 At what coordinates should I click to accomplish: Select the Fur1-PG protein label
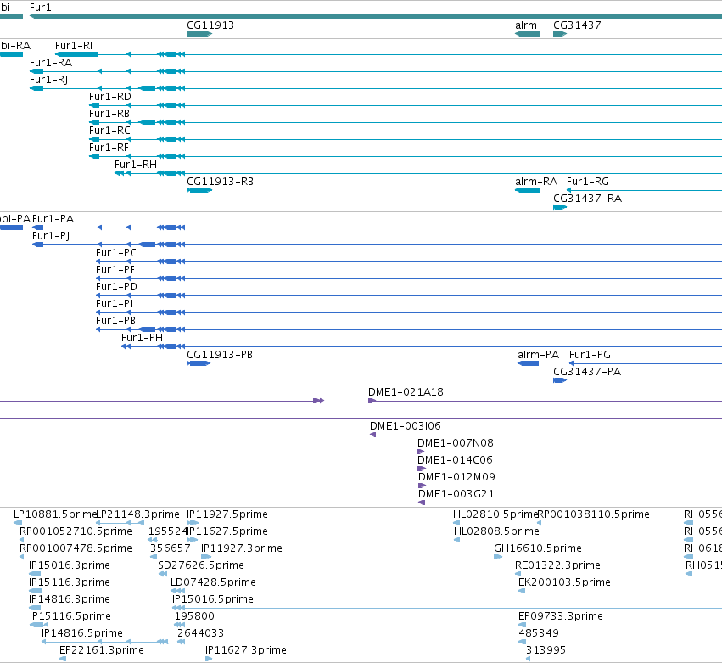click(590, 355)
